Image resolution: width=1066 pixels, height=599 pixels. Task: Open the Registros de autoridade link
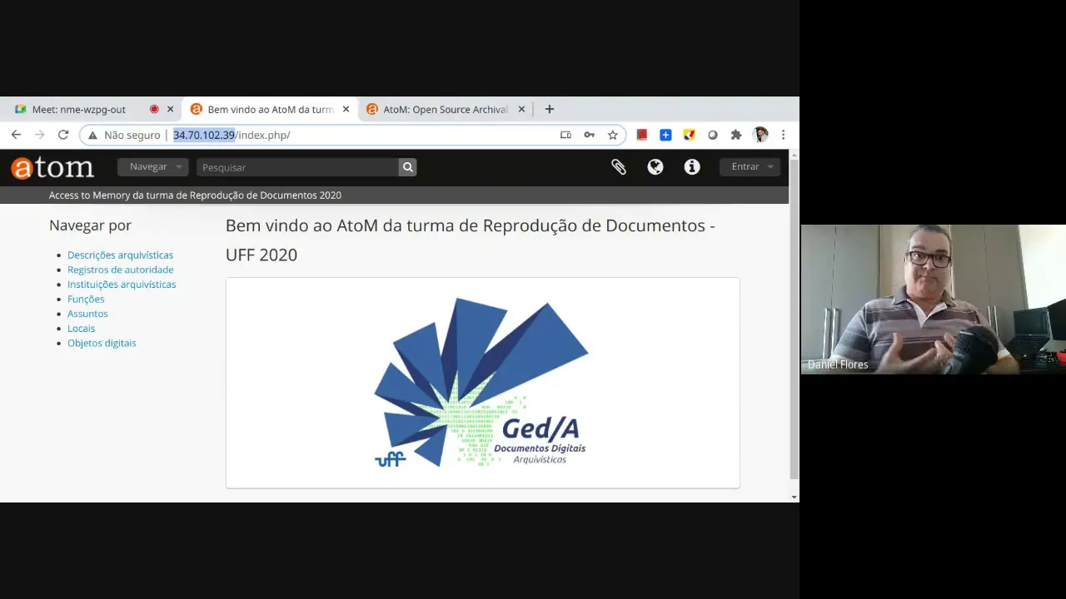(121, 270)
